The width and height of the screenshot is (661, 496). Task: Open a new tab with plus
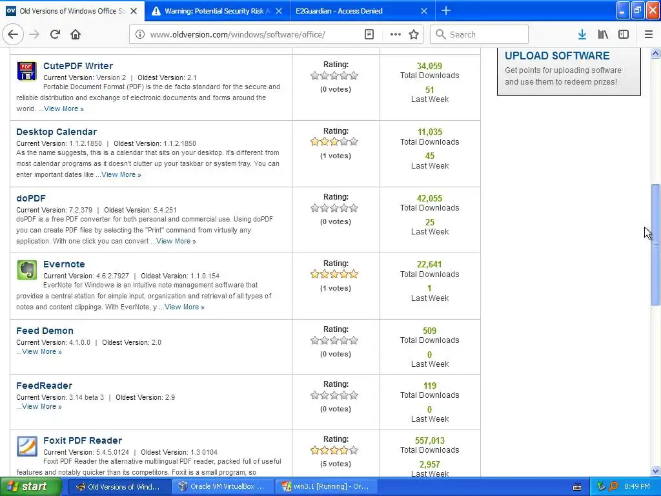coord(445,11)
